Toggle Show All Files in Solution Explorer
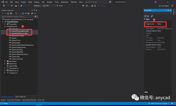176x106 pixels. [x=28, y=13]
